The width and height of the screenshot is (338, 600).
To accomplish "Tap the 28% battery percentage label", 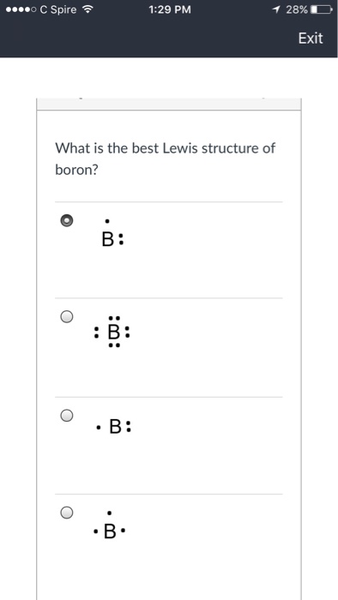I will tap(297, 9).
